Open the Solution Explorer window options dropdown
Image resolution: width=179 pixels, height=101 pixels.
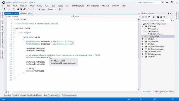point(168,13)
